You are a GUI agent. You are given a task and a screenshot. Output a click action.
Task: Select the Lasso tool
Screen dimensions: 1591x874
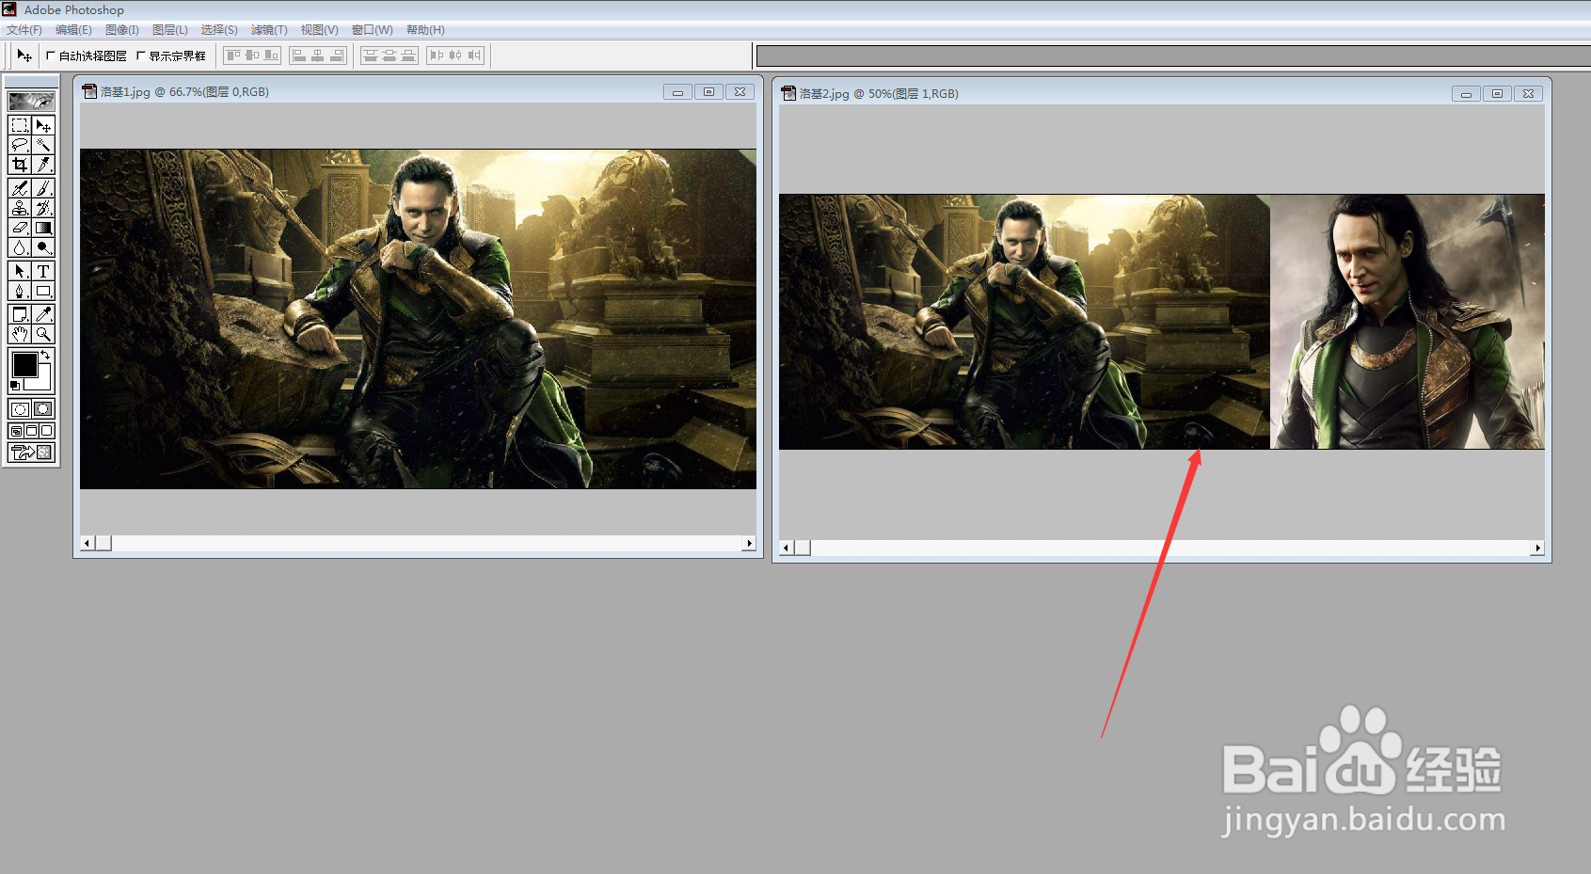20,145
